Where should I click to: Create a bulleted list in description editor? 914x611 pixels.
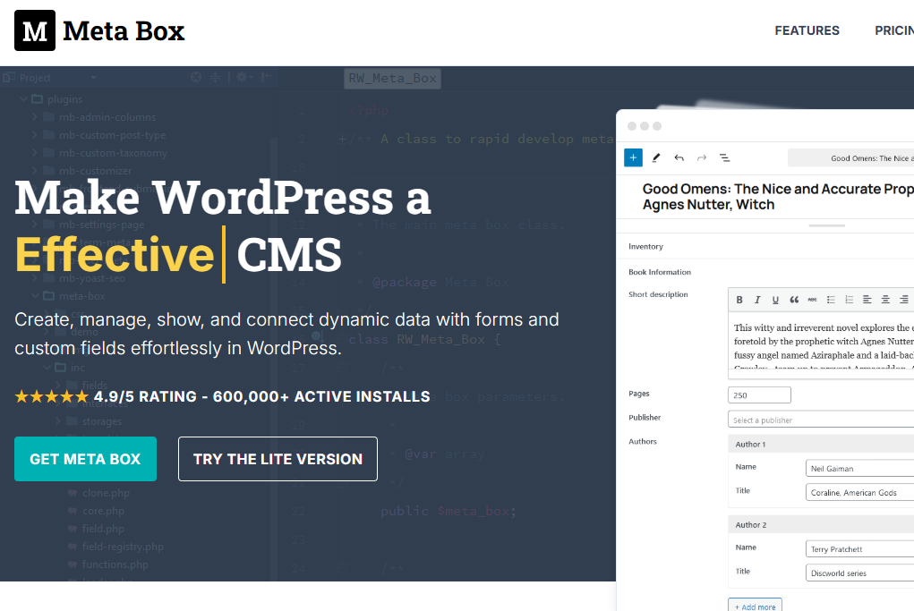point(831,300)
